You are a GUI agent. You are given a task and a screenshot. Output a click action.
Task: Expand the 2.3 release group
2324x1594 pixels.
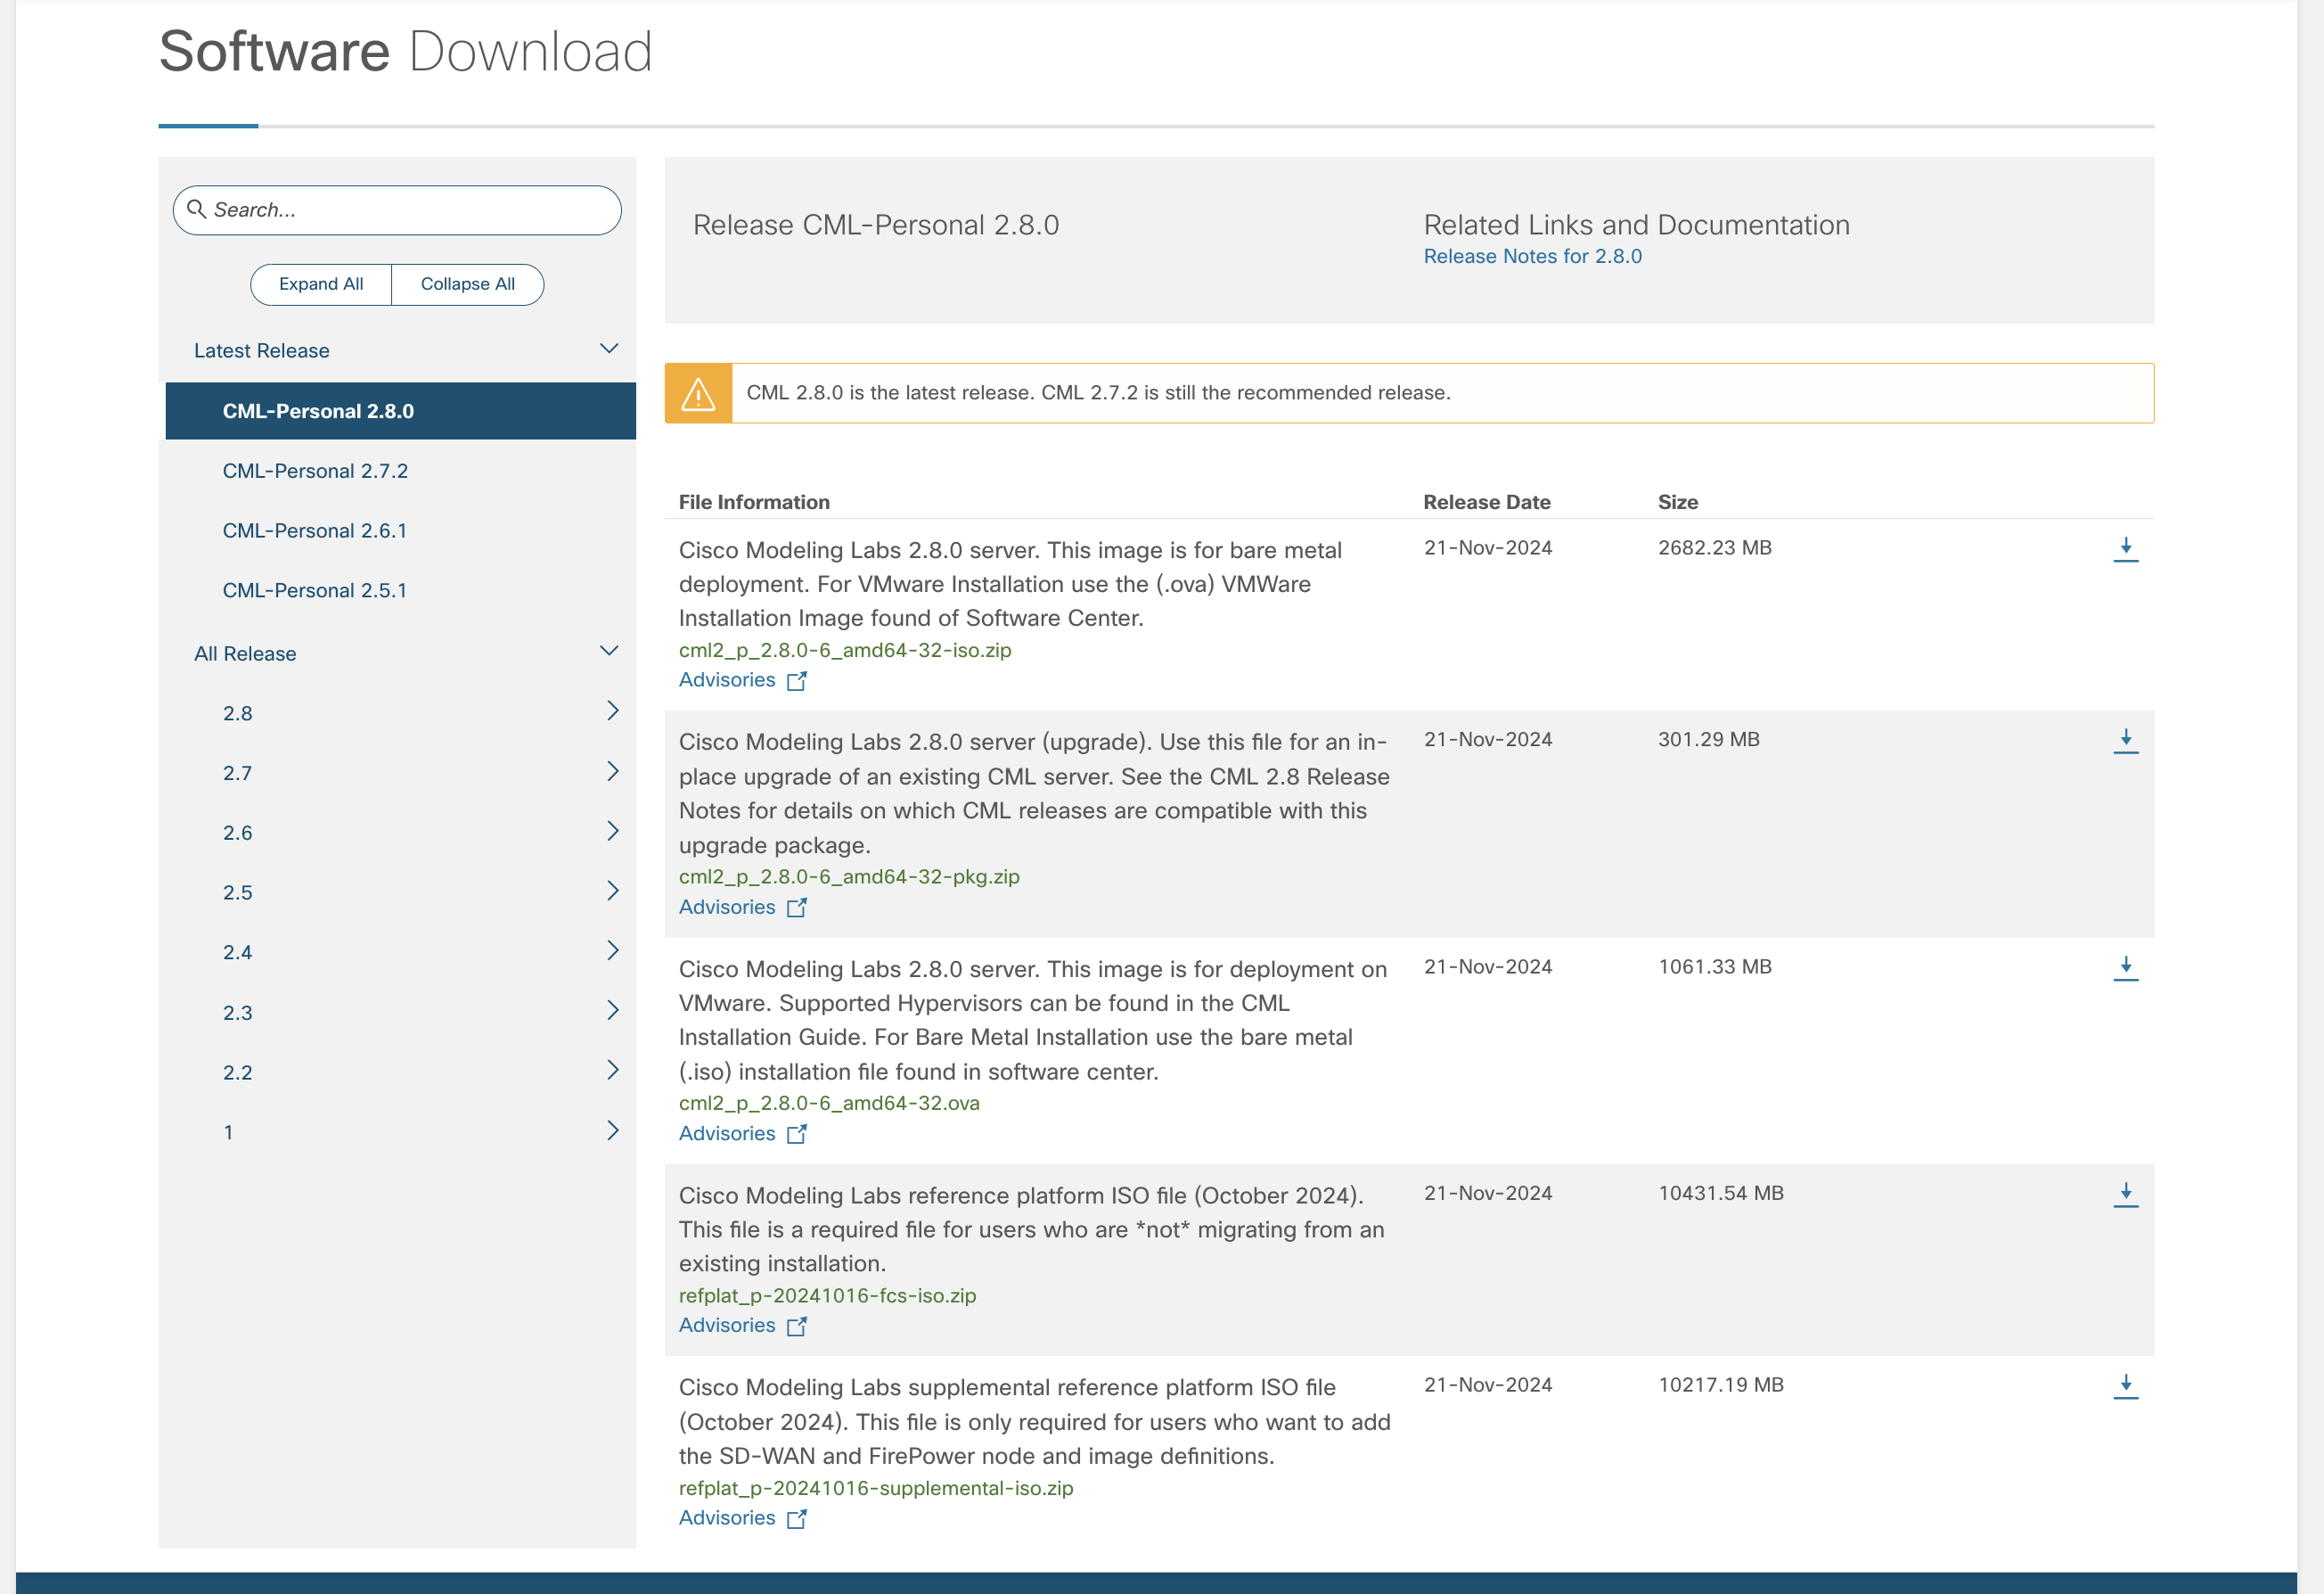click(x=612, y=1011)
